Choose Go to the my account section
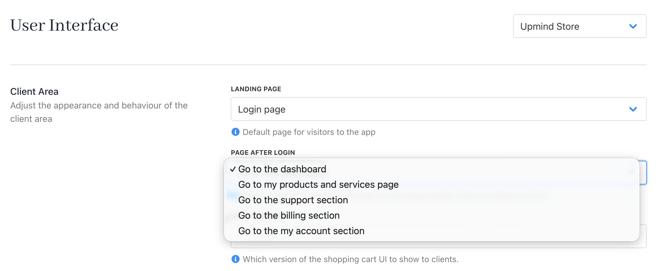The image size is (661, 271). [431, 231]
